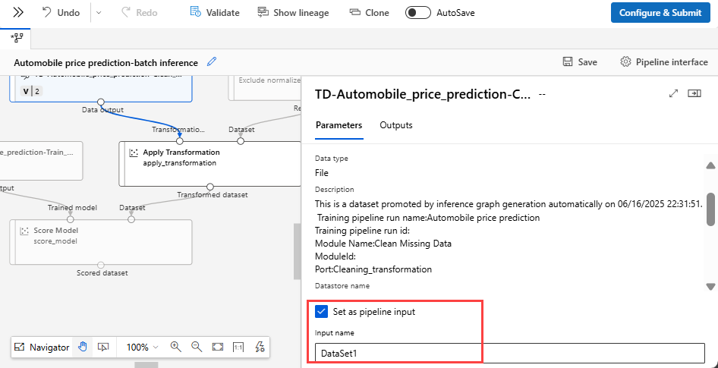The image size is (718, 368).
Task: Click the Input name field DataSet1
Action: point(509,354)
